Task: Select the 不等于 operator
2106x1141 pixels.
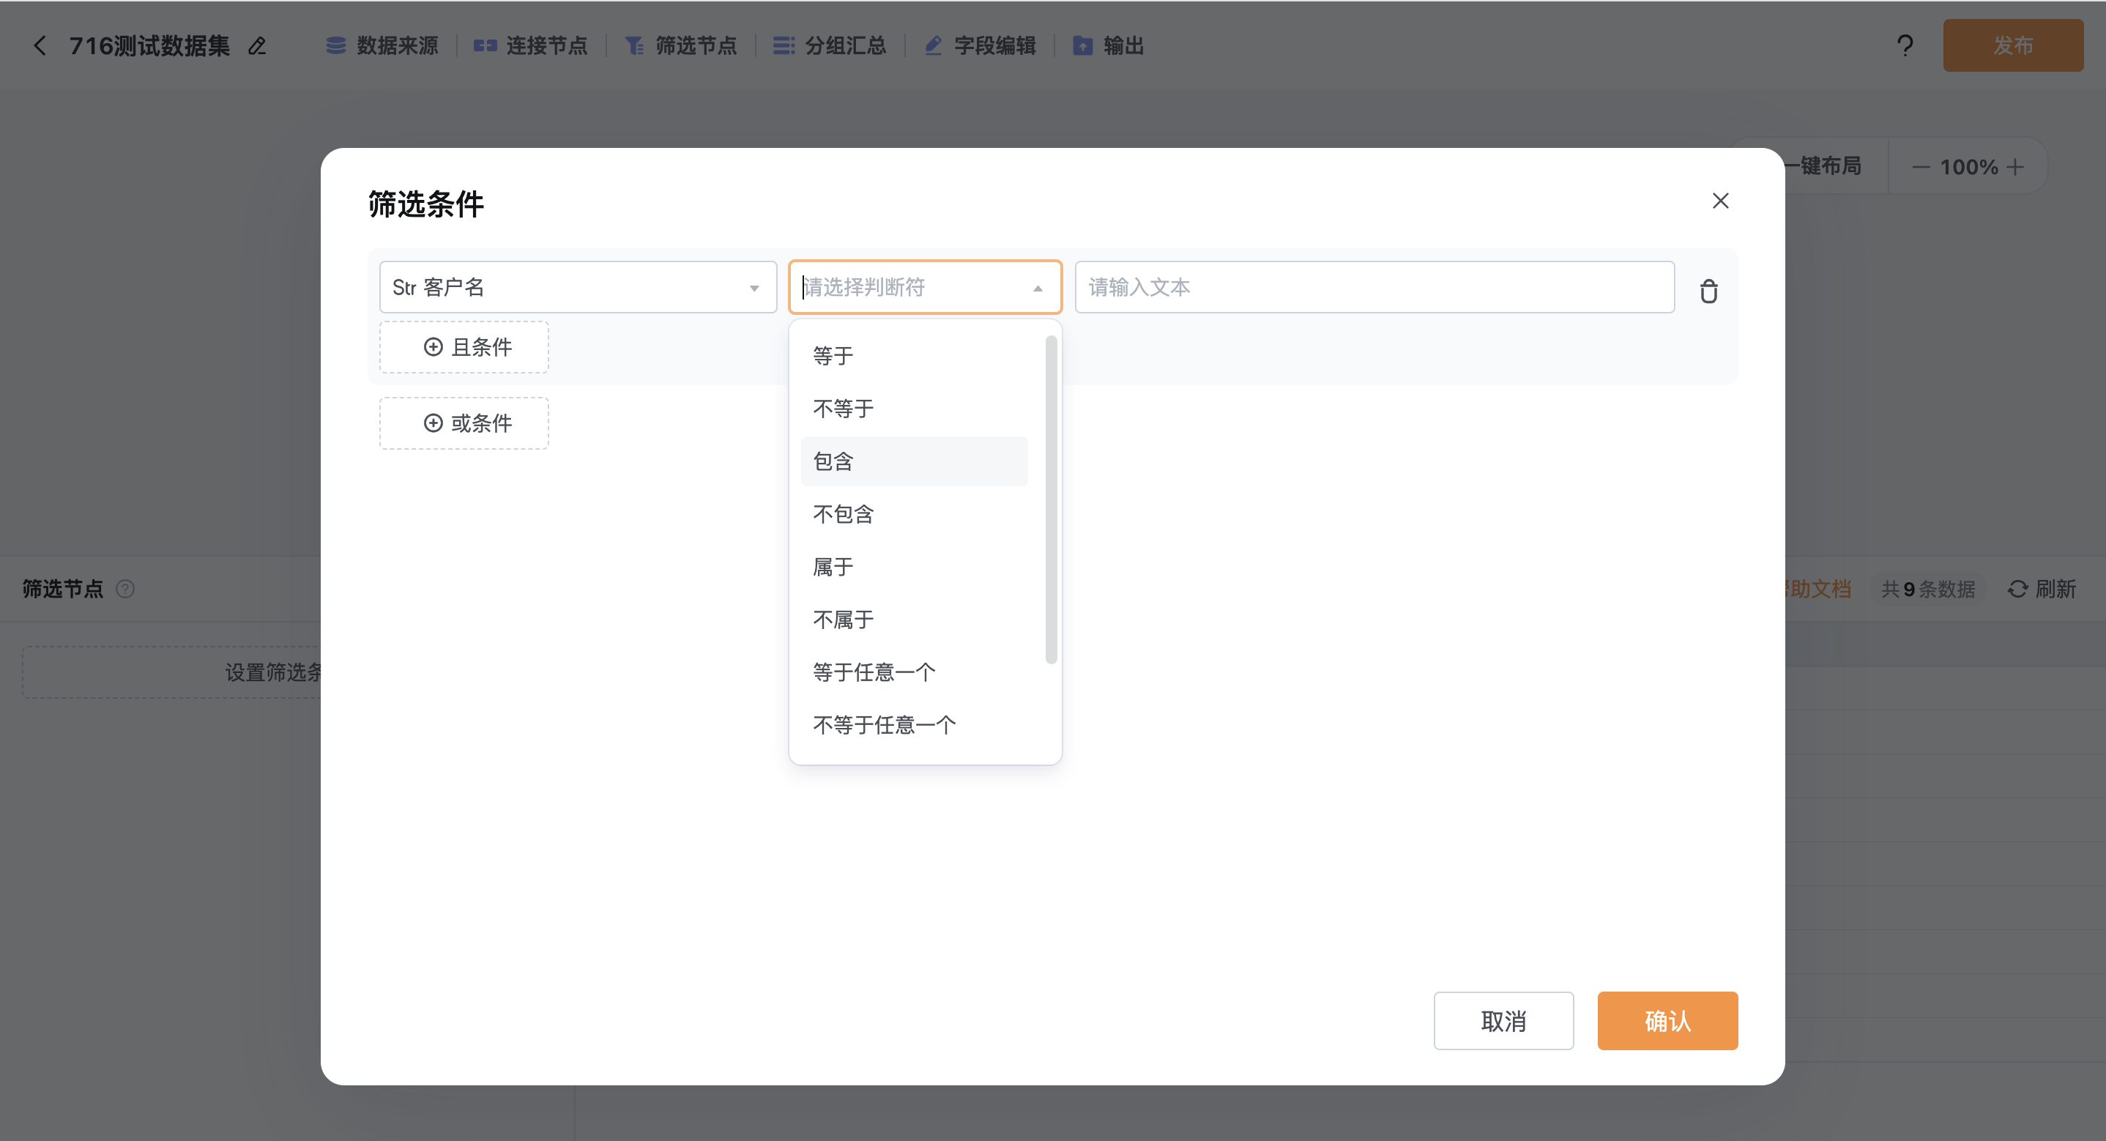Action: tap(914, 408)
